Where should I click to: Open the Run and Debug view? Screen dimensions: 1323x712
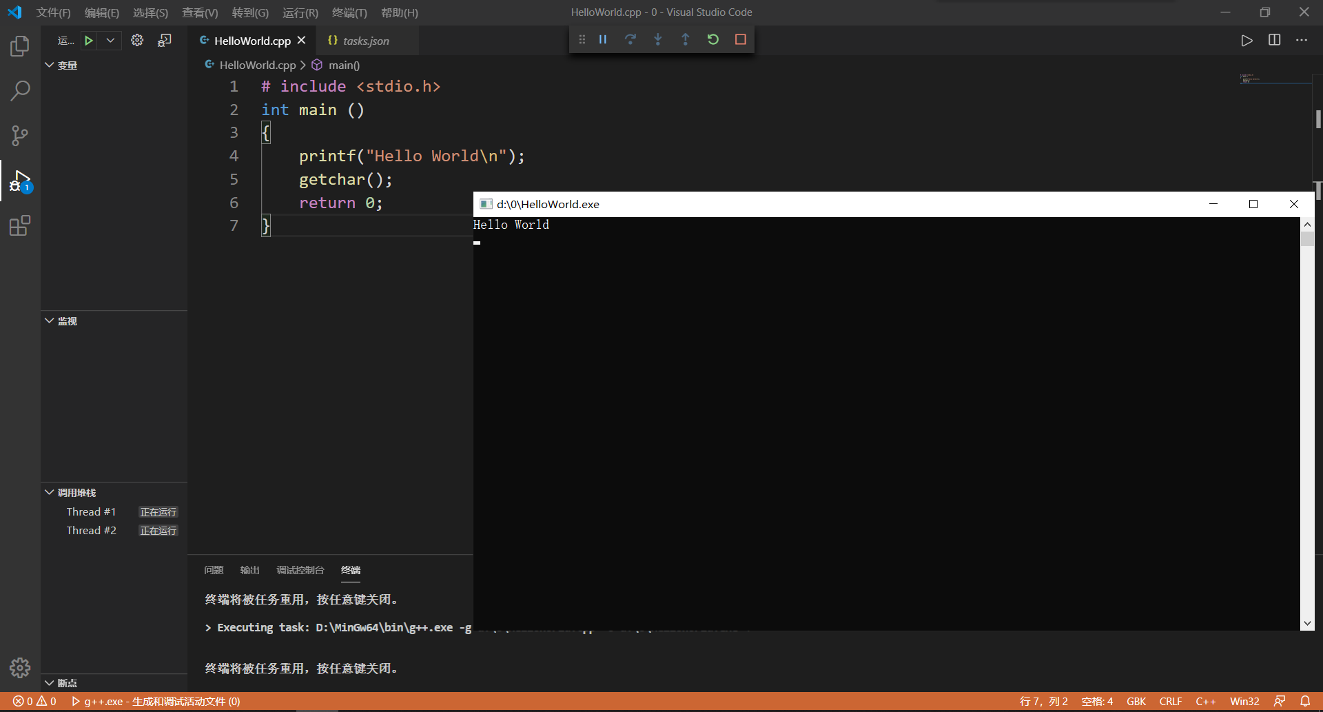[x=20, y=181]
